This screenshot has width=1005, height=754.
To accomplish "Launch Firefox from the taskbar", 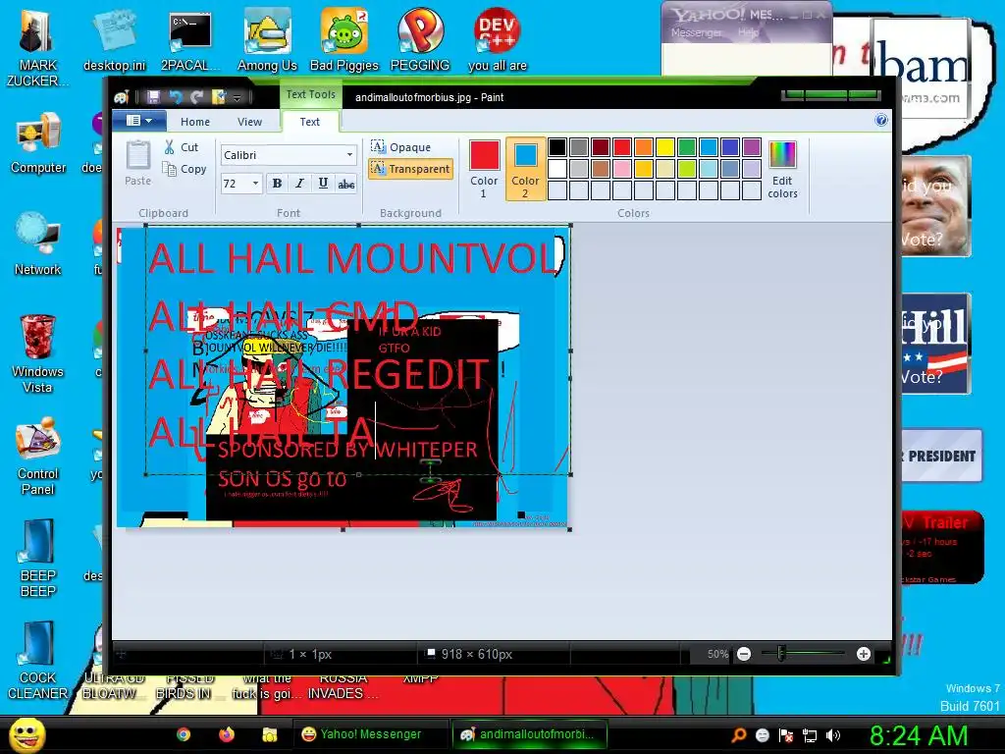I will pos(227,734).
